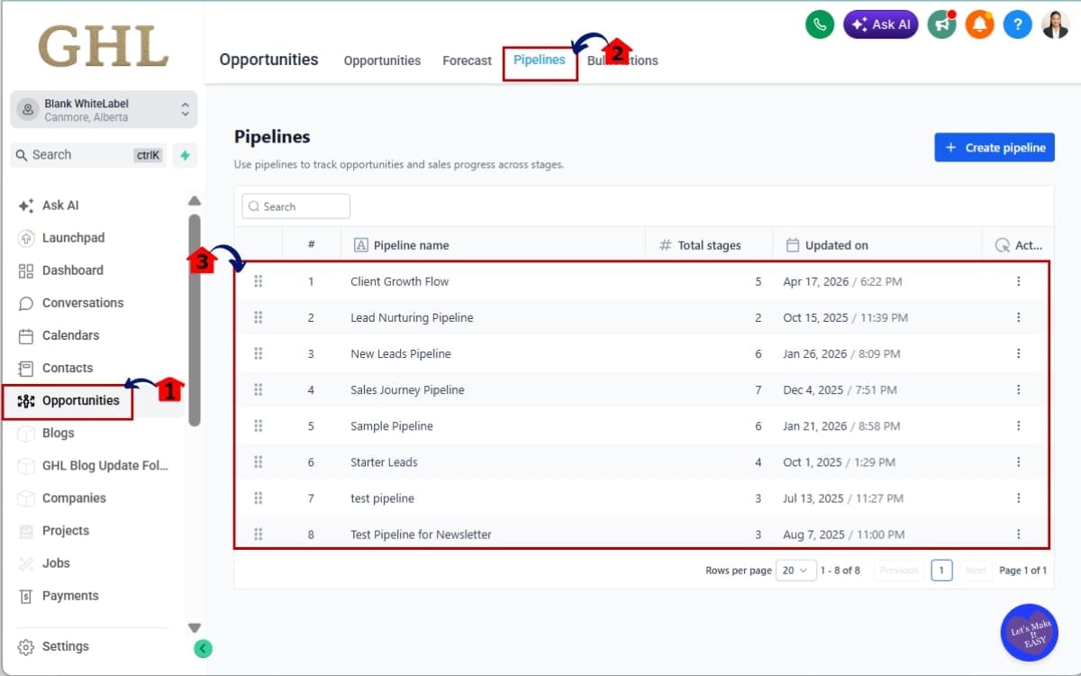Click the Next page button

pyautogui.click(x=976, y=571)
